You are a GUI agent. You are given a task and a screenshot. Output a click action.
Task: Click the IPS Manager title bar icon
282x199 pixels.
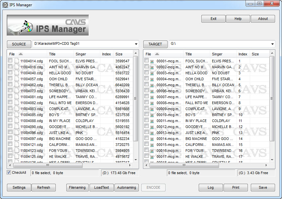pyautogui.click(x=5, y=5)
